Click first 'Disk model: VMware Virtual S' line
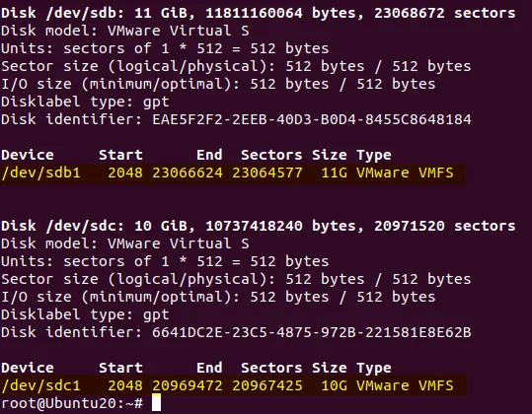532x414 pixels. (124, 31)
